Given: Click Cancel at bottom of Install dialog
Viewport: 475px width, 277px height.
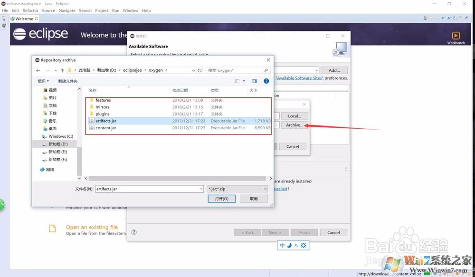Looking at the screenshot, I should [333, 232].
